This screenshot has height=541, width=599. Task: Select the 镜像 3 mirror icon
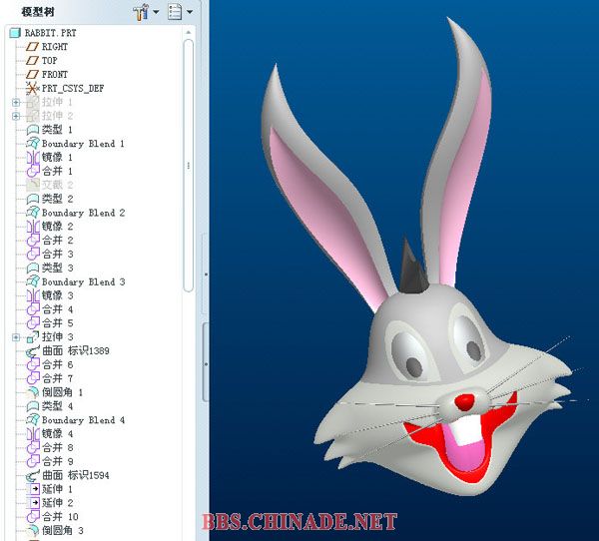click(x=33, y=295)
